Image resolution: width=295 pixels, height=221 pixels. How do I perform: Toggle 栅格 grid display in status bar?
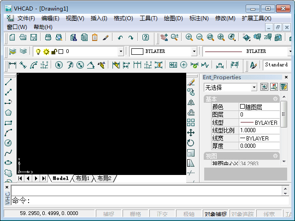pyautogui.click(x=135, y=214)
